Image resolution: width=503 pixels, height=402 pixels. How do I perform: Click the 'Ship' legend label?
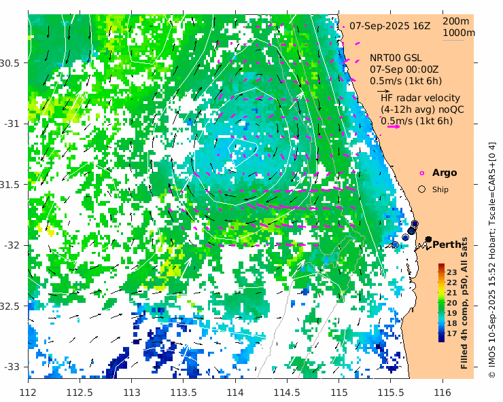[440, 189]
